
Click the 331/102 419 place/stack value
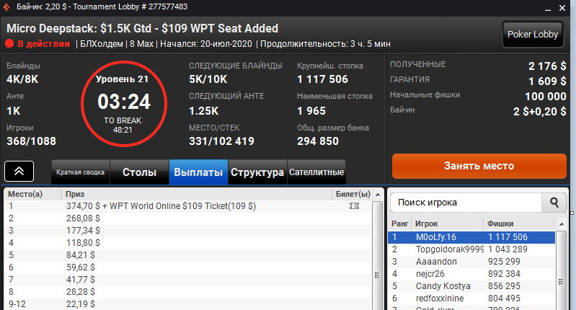tap(221, 141)
